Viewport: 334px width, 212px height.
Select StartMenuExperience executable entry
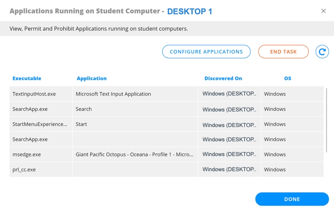pos(40,124)
